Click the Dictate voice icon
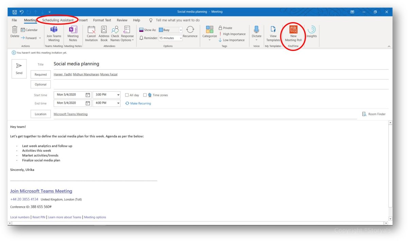408x241 pixels. tap(256, 32)
